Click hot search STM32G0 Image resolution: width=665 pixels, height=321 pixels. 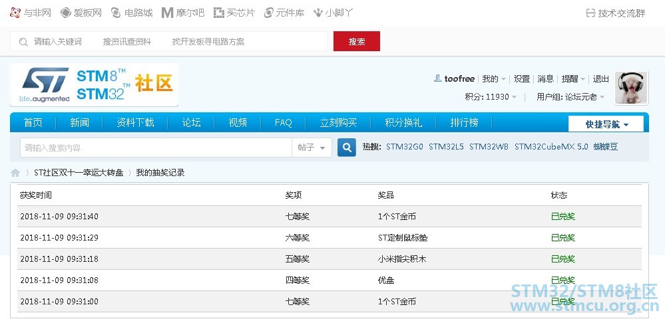[405, 147]
